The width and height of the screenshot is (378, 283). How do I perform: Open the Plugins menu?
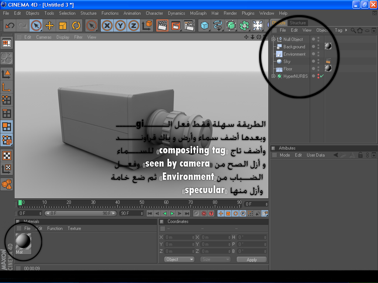point(248,13)
